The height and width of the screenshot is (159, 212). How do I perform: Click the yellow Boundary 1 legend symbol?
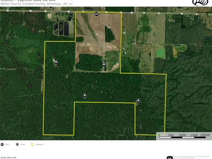click(x=32, y=144)
